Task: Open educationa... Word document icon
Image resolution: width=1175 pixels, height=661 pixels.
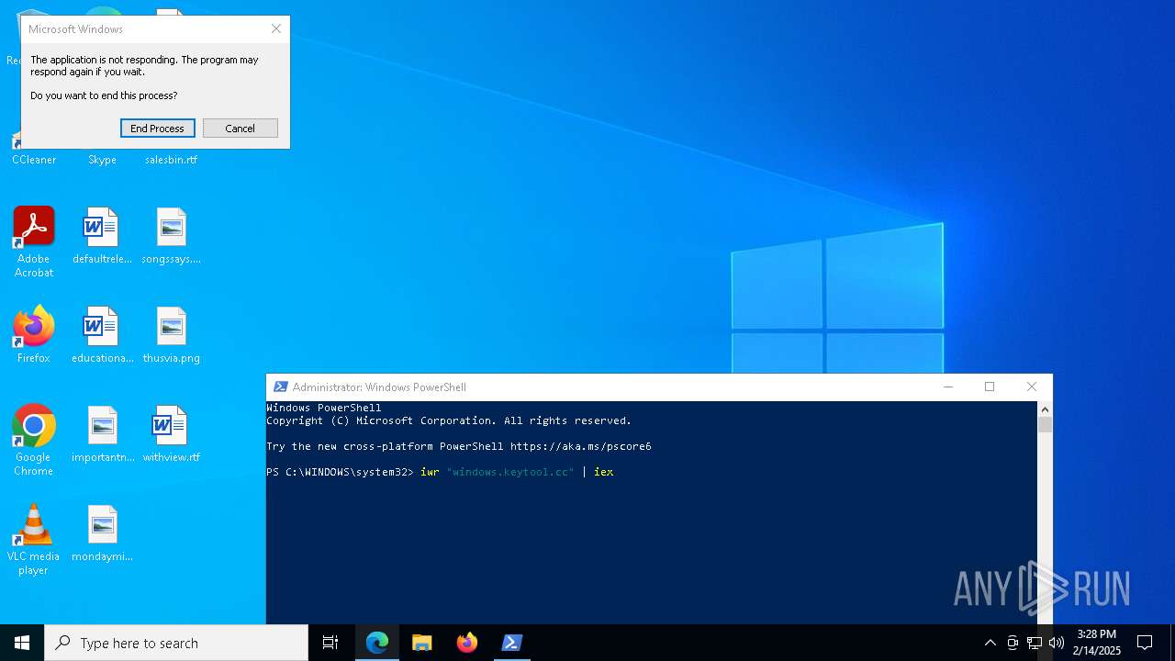Action: pyautogui.click(x=102, y=335)
